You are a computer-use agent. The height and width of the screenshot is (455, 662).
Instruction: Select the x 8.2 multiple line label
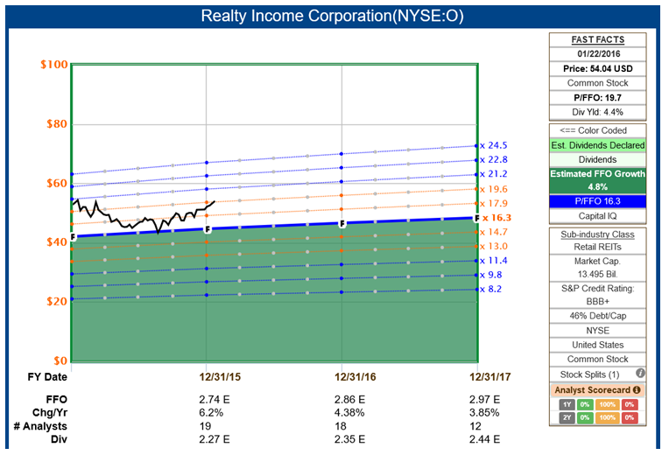[494, 289]
